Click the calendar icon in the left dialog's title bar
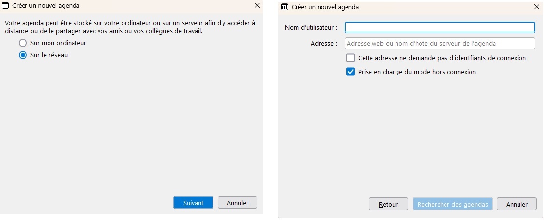 point(6,6)
